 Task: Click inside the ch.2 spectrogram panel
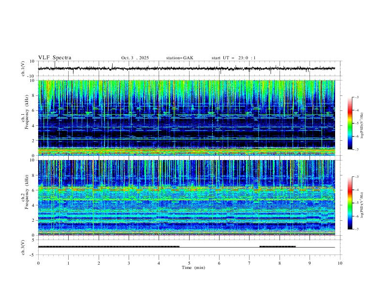tap(186, 198)
